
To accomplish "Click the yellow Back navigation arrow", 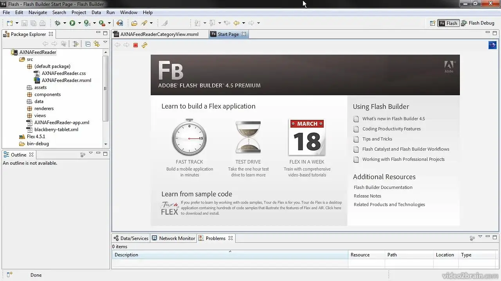I will 236,23.
